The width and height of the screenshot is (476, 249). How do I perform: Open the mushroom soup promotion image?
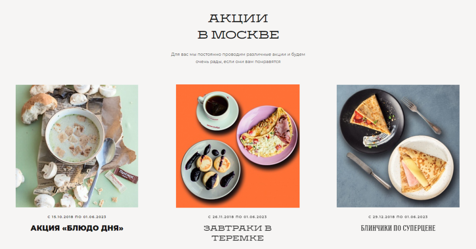point(77,146)
